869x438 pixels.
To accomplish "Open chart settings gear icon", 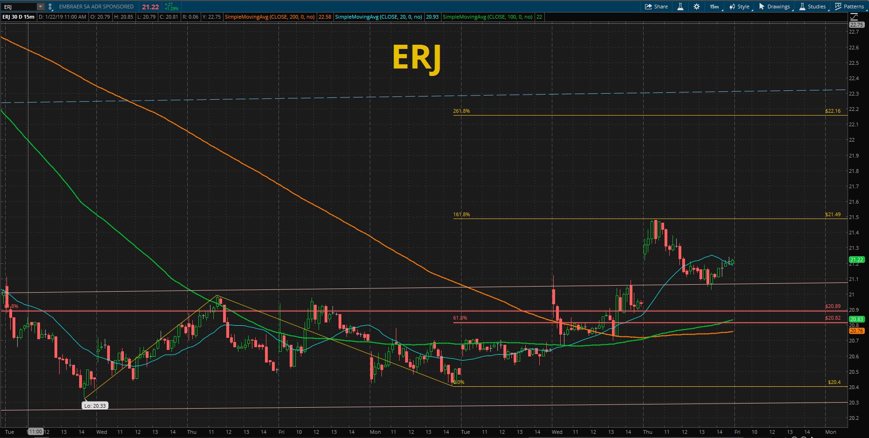I will (697, 7).
